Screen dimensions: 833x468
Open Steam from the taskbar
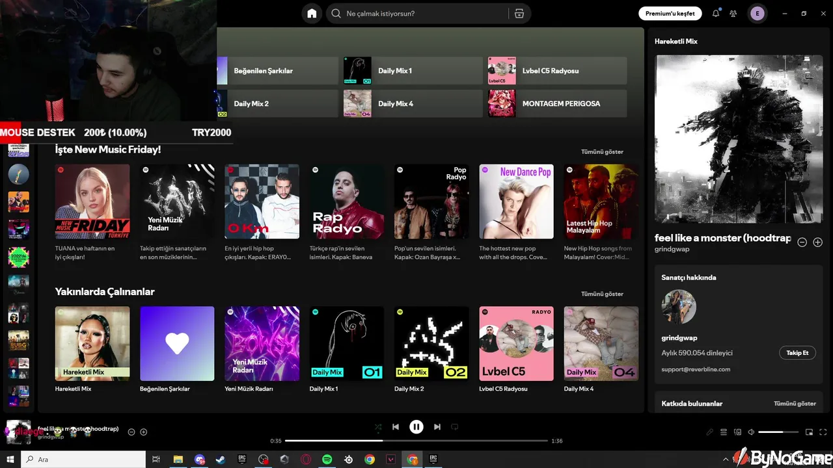coord(221,460)
